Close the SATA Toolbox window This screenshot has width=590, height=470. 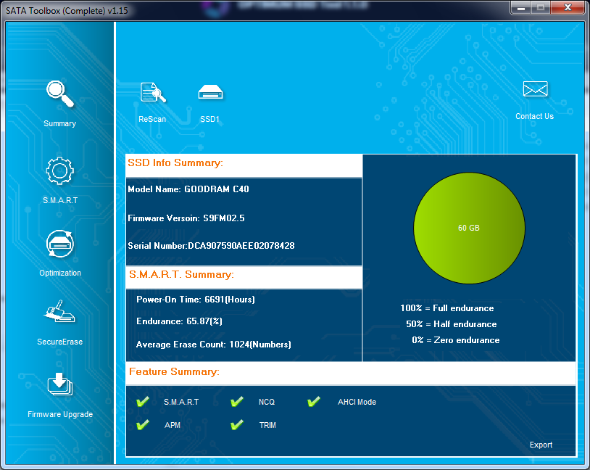[568, 7]
